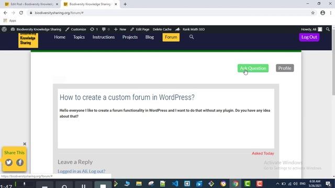Image resolution: width=335 pixels, height=188 pixels.
Task: Open the Home menu item
Action: [x=60, y=37]
